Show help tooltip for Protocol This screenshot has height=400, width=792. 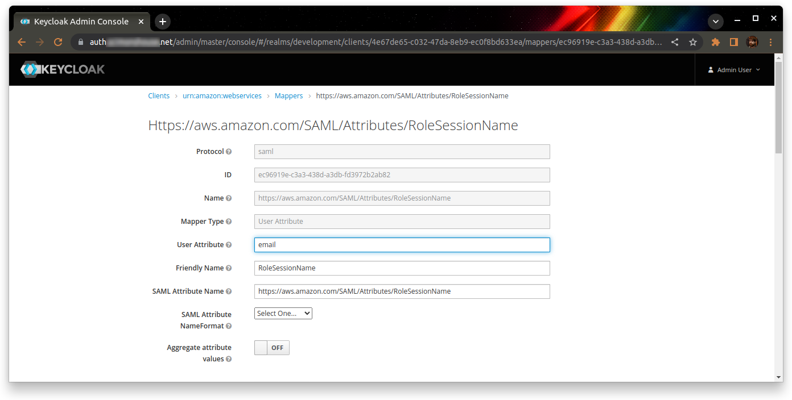point(229,152)
